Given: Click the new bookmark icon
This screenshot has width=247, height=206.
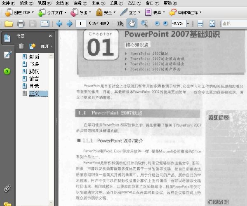Looking at the screenshot, I should (32, 46).
